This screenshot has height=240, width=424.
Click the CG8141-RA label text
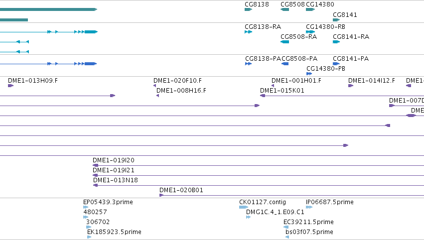click(351, 37)
